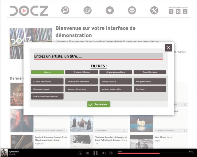
Task: Open the music albums collection icon
Action: coord(87,10)
